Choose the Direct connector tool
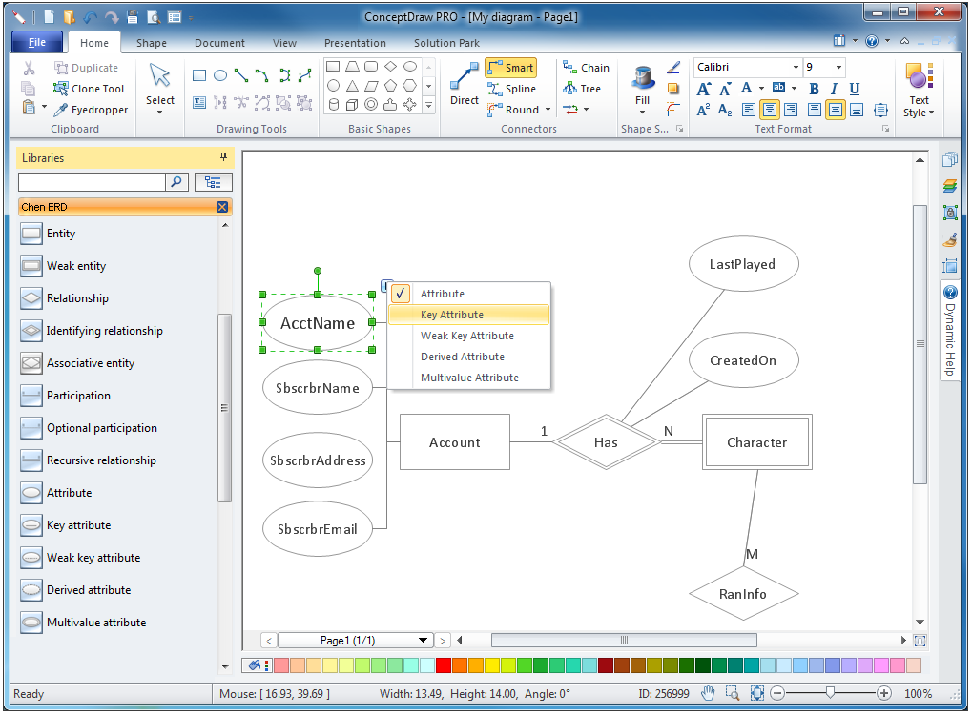Image resolution: width=972 pixels, height=716 pixels. [x=465, y=84]
